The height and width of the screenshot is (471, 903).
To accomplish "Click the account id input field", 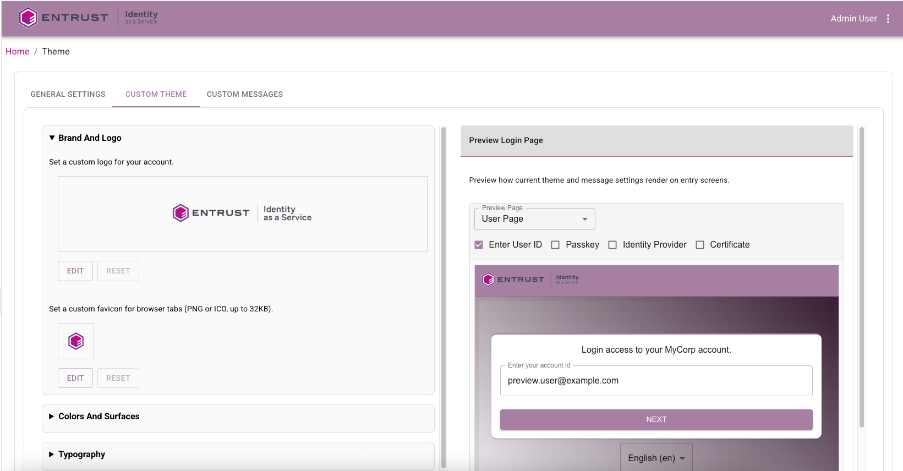I will pos(656,381).
